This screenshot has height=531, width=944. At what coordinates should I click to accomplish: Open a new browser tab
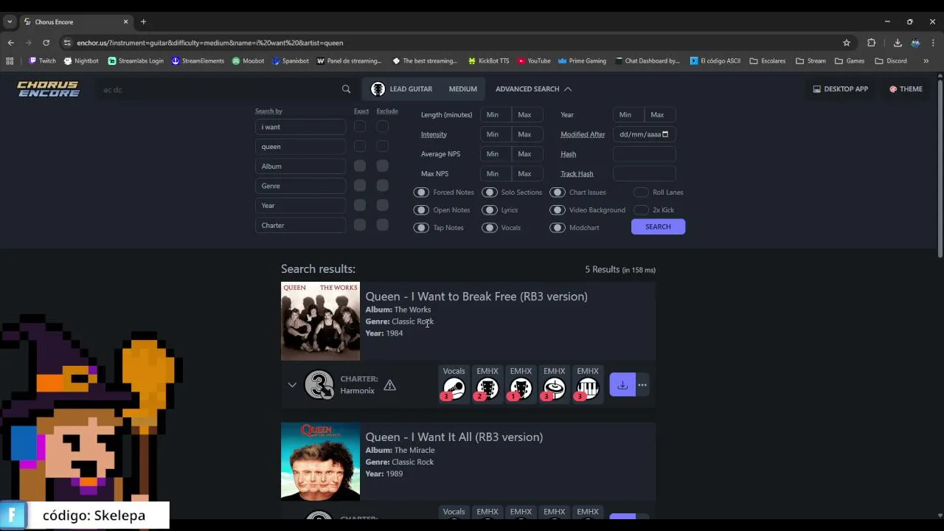point(143,22)
